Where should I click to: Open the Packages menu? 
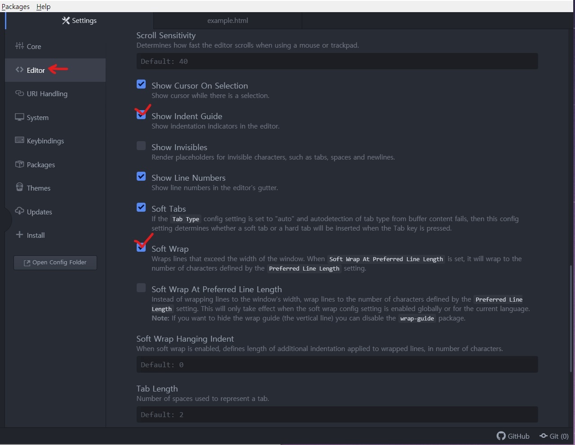[15, 6]
